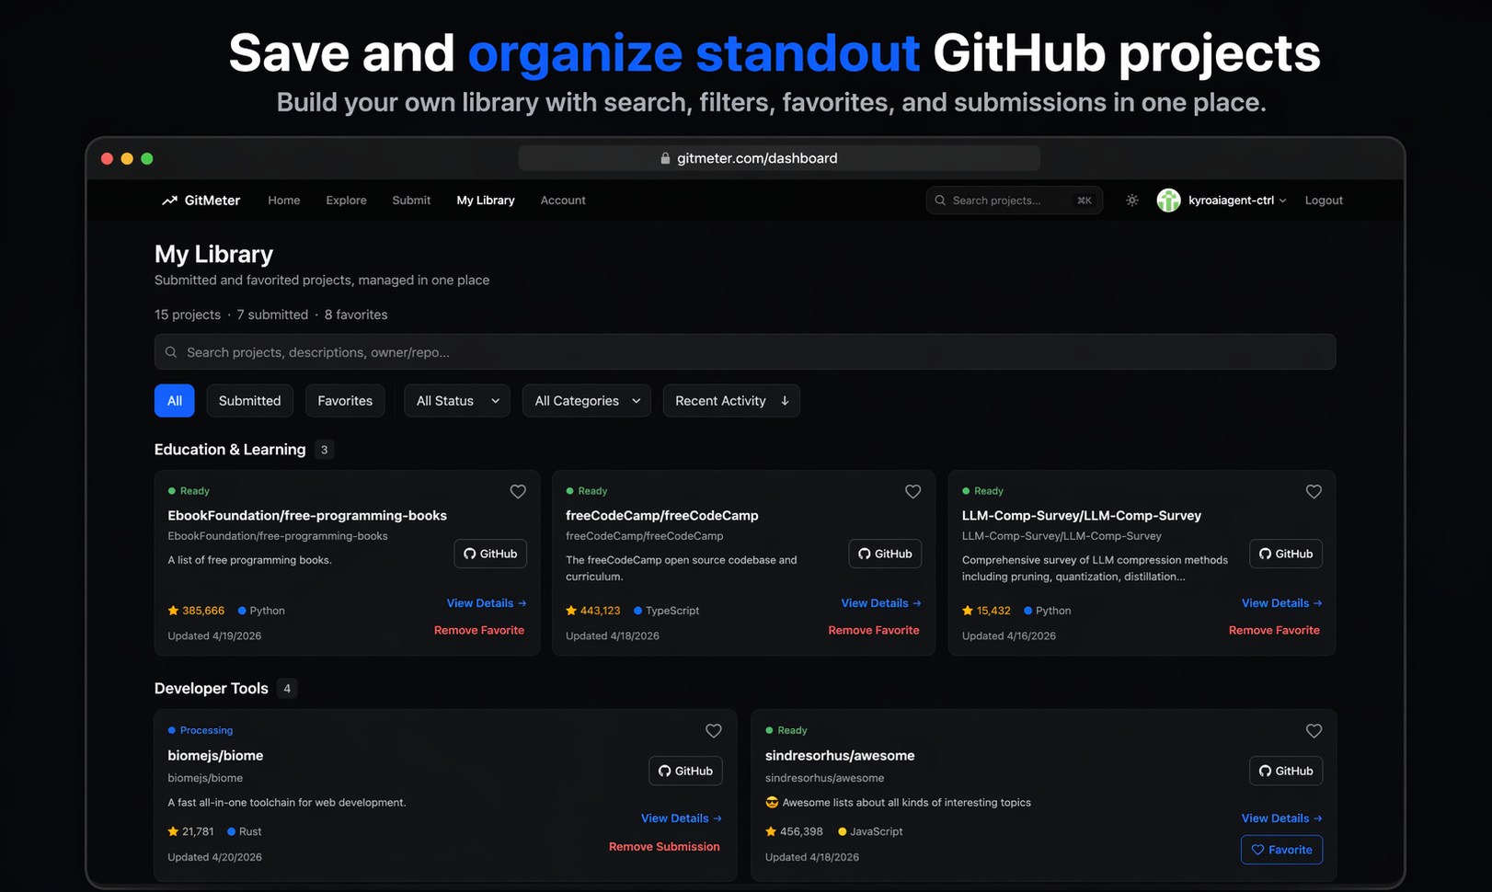Go to Home in navigation
This screenshot has height=892, width=1492.
click(284, 200)
